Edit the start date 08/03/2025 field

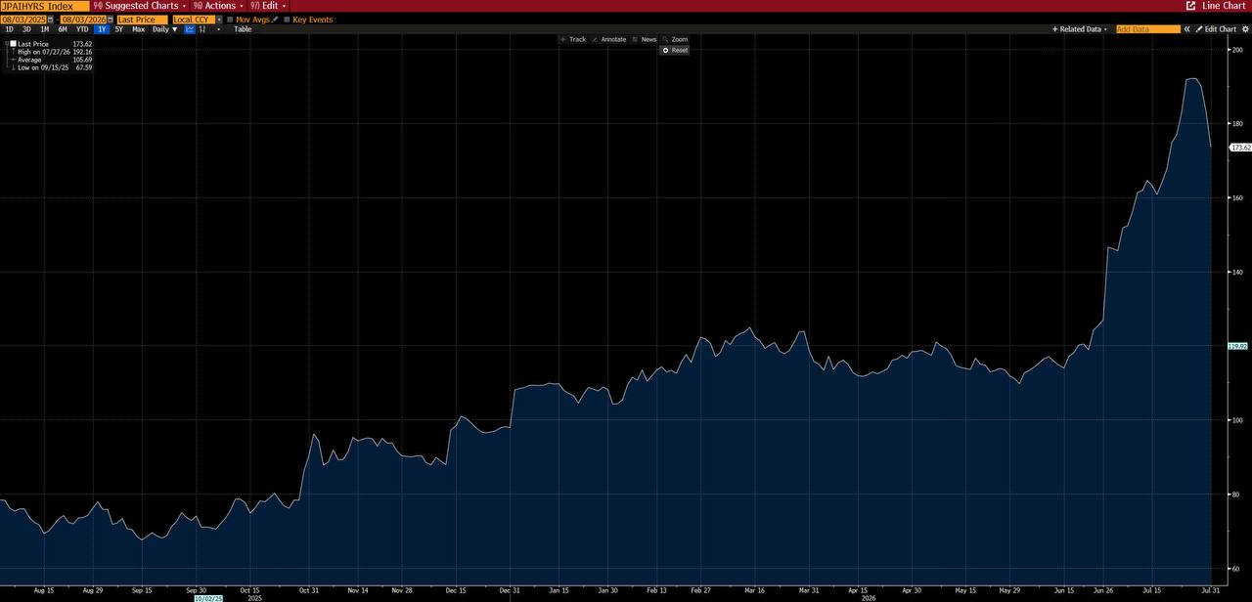point(23,20)
